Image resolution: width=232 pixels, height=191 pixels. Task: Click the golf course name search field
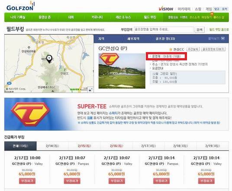[164, 30]
